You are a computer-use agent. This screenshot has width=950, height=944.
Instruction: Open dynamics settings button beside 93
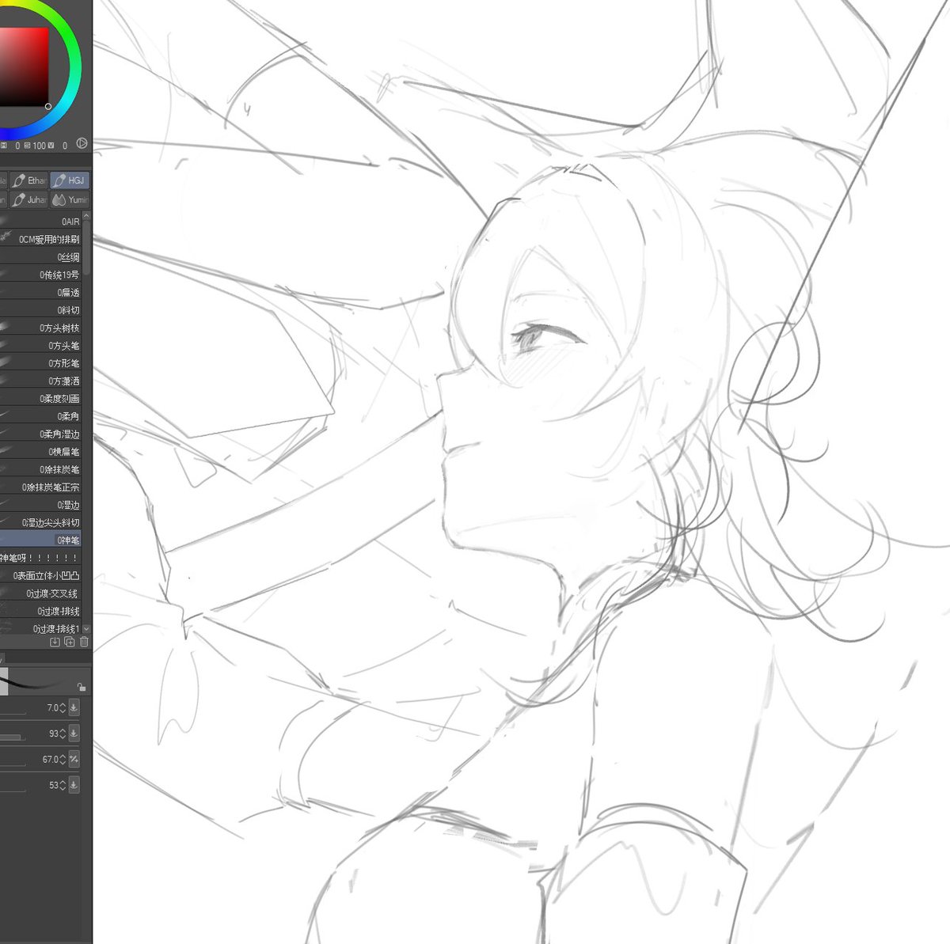[74, 734]
